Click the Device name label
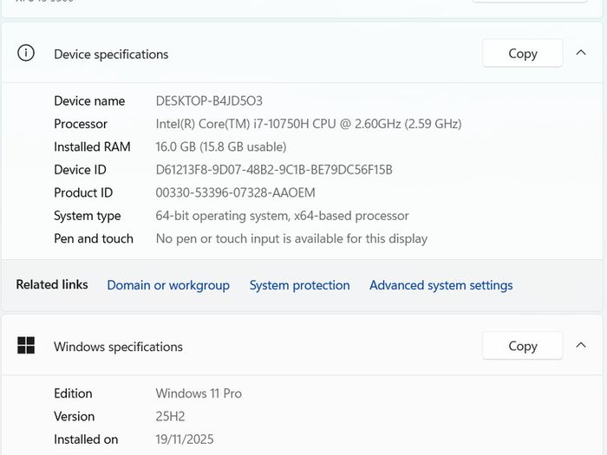Viewport: 607px width, 455px height. coord(89,101)
